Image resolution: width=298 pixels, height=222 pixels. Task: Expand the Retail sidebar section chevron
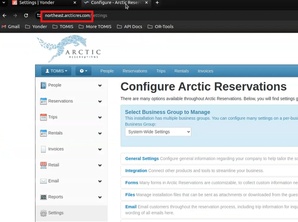(100, 166)
